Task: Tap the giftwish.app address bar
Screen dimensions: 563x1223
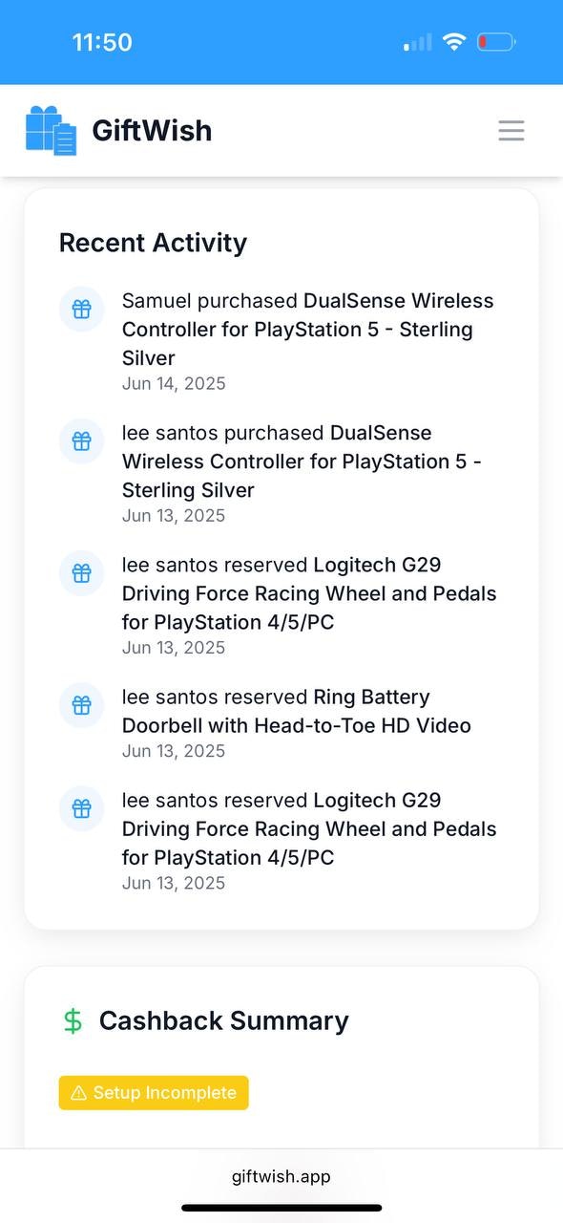Action: [281, 1176]
